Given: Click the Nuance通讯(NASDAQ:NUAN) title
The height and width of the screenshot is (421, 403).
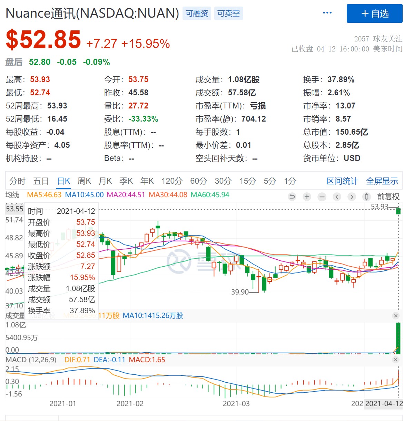Looking at the screenshot, I should [92, 13].
